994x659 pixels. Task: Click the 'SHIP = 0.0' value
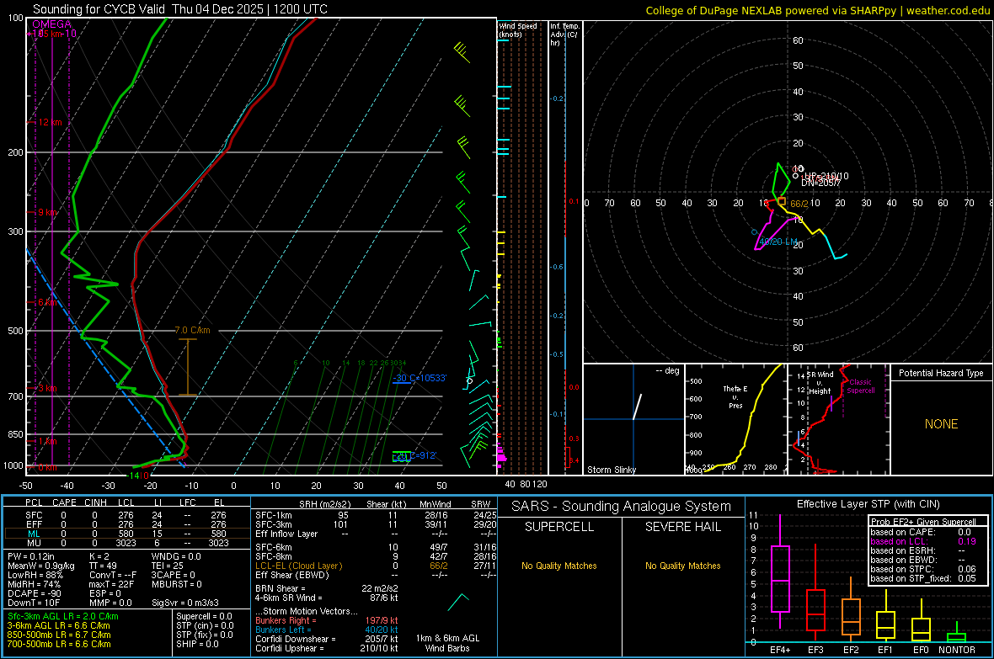(197, 644)
